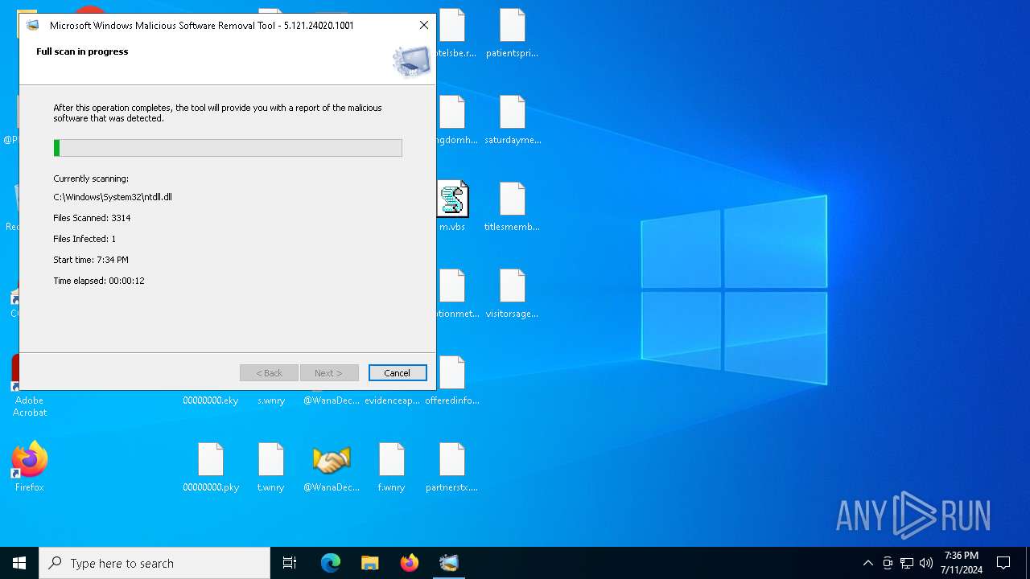Viewport: 1030px width, 579px height.
Task: Select the titlesmemb... desktop file
Action: (x=512, y=207)
